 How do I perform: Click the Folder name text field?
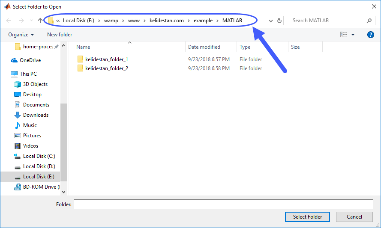(x=223, y=204)
